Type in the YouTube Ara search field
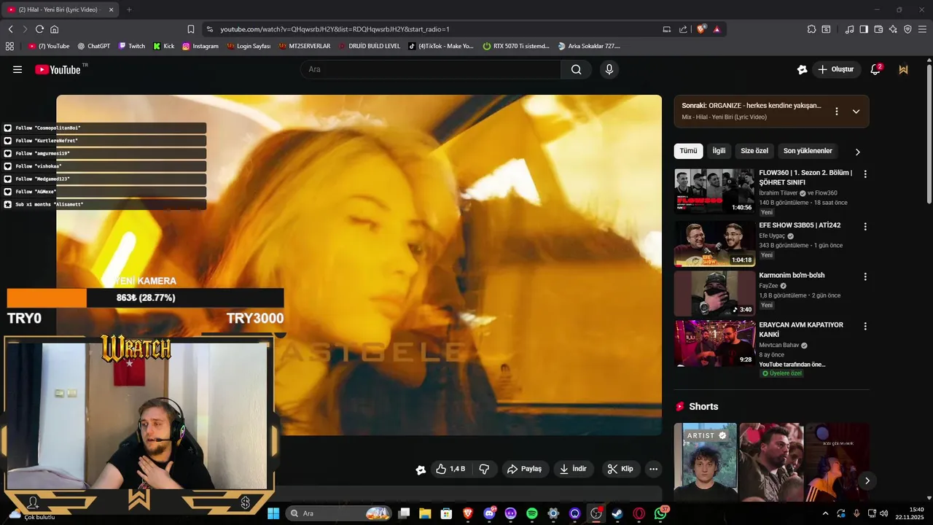The width and height of the screenshot is (933, 525). pos(430,69)
